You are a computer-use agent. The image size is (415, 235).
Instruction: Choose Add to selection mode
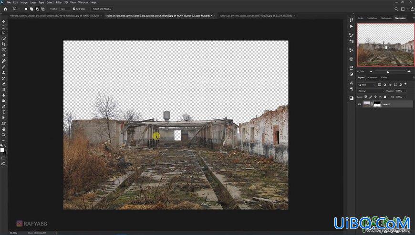coord(31,9)
